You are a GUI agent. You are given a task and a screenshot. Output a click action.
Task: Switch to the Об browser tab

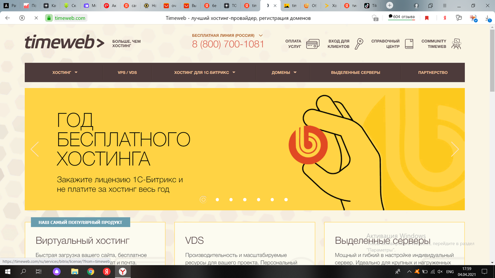(310, 6)
